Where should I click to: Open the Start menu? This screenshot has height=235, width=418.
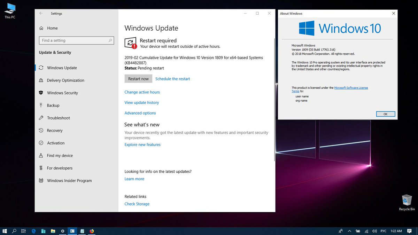5,231
